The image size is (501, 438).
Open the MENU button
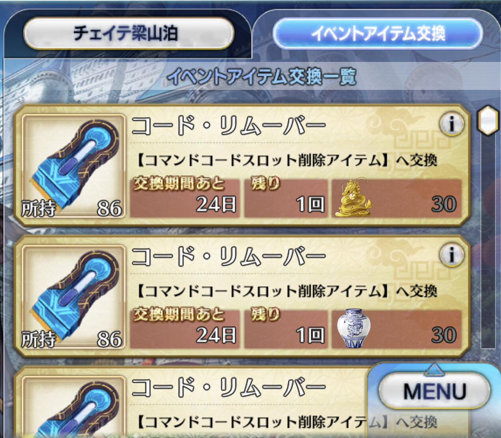click(434, 391)
